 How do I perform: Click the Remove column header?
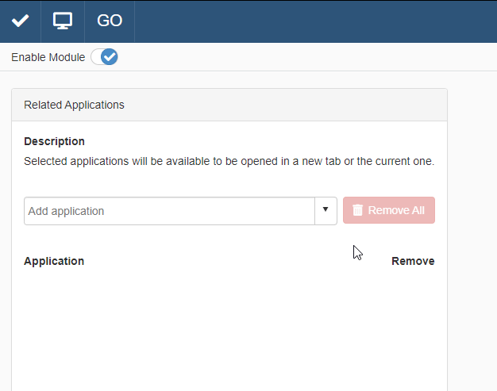413,261
